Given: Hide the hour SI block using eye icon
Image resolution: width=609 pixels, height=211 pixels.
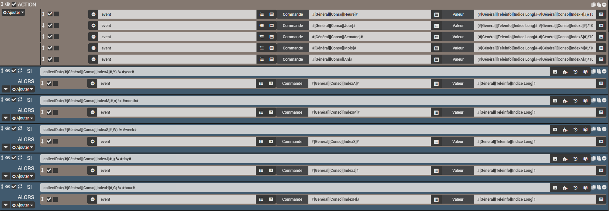Looking at the screenshot, I should tap(7, 187).
